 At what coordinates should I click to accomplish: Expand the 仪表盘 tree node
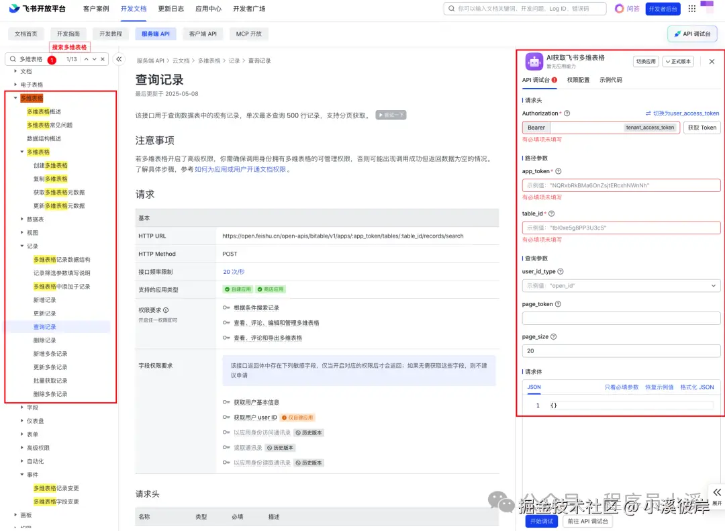(22, 421)
